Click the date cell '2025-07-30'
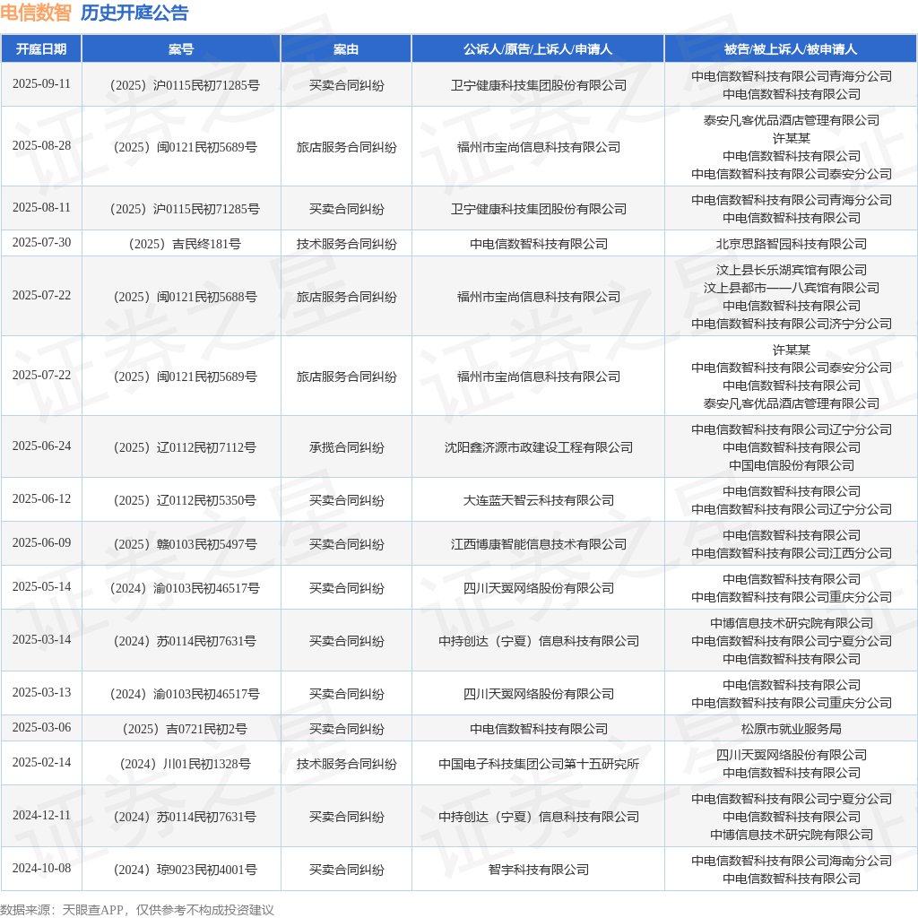The height and width of the screenshot is (918, 918). [x=41, y=242]
